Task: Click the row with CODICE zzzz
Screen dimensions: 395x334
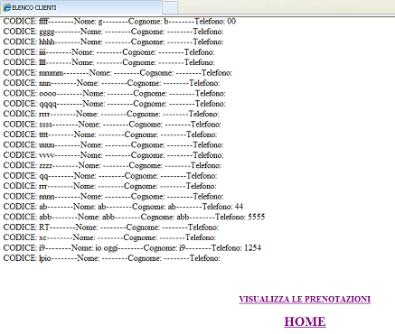Action: point(112,165)
